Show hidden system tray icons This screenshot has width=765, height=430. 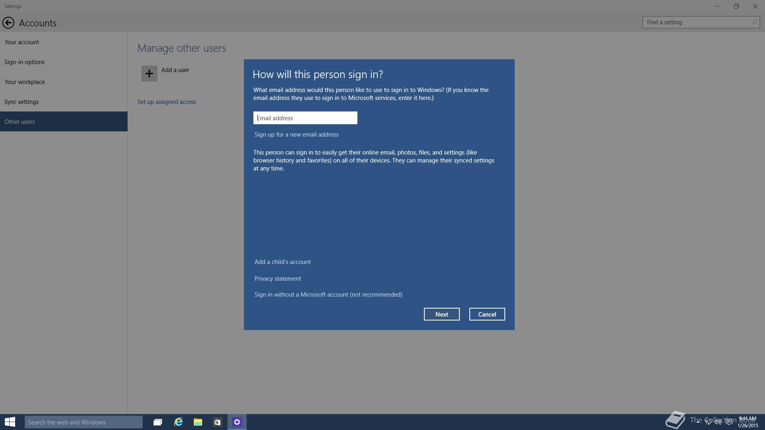pyautogui.click(x=698, y=422)
